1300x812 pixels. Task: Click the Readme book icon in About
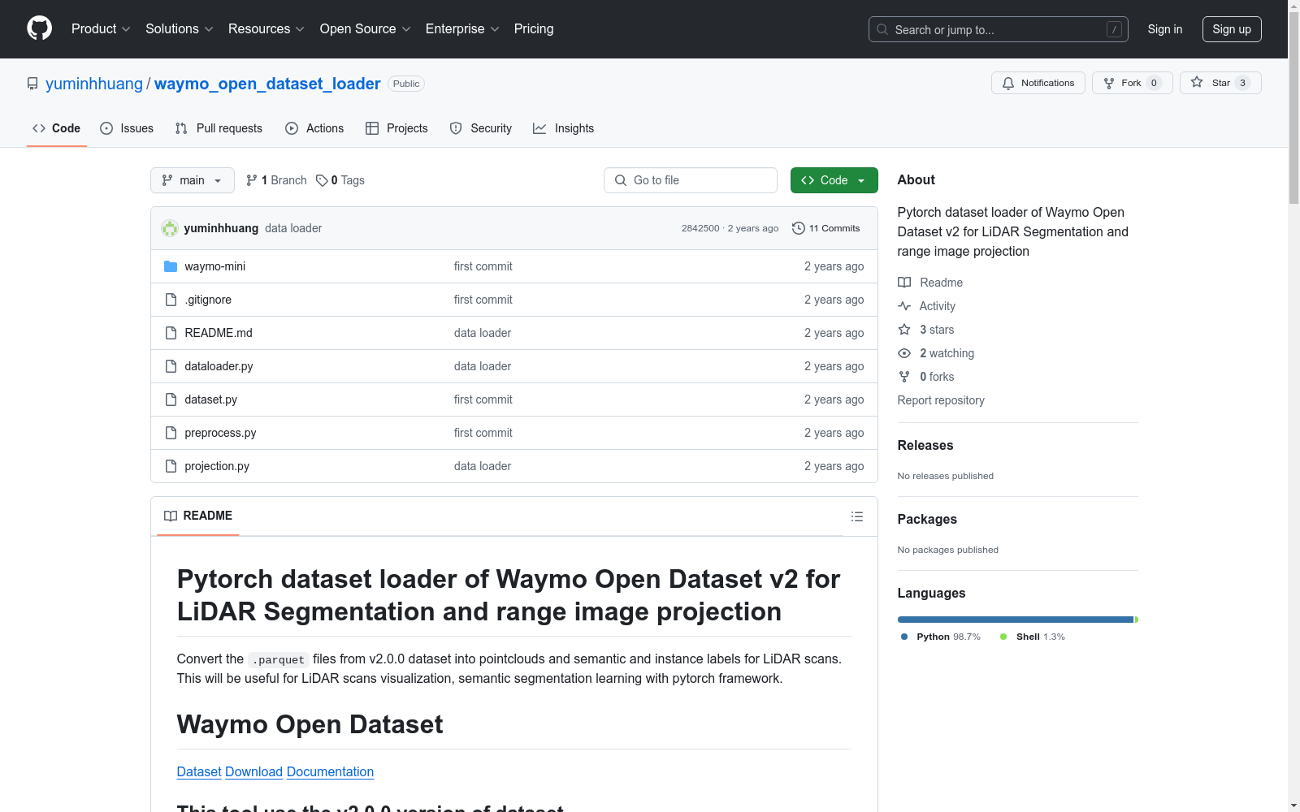point(904,283)
